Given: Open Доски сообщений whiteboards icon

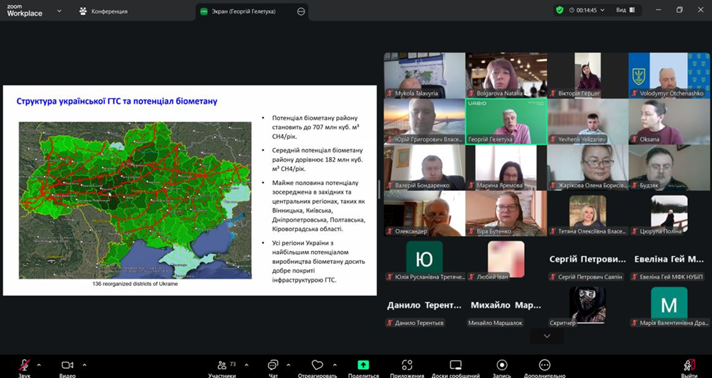Looking at the screenshot, I should pyautogui.click(x=455, y=365).
